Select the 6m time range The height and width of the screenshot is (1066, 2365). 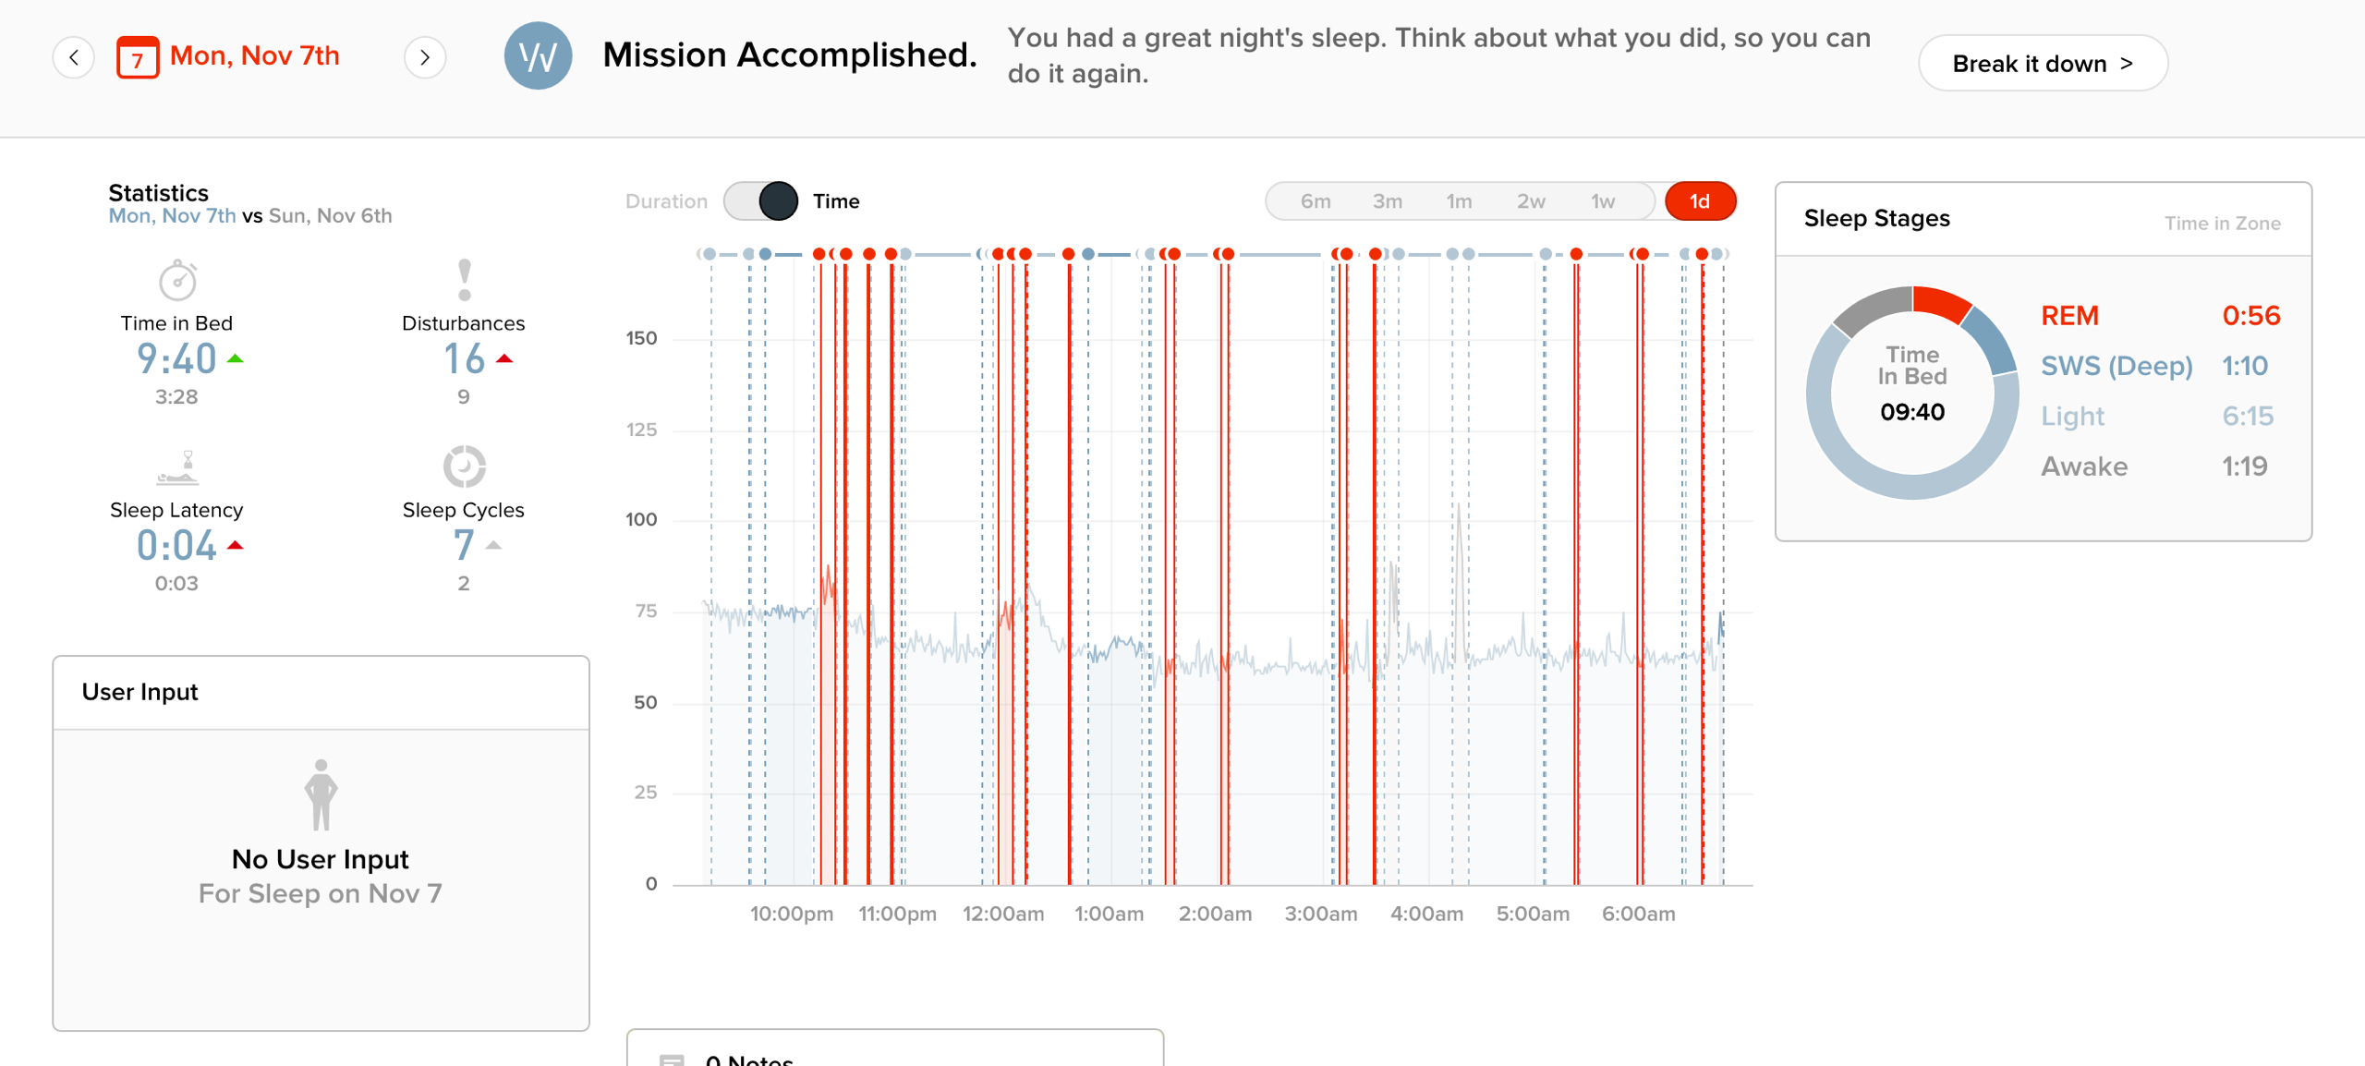1316,201
